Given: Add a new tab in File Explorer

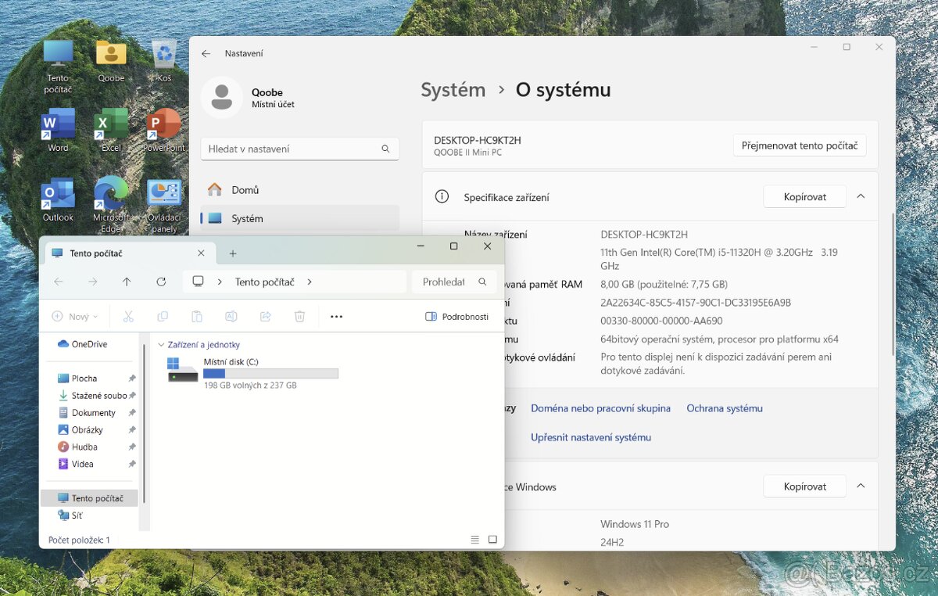Looking at the screenshot, I should [x=232, y=253].
